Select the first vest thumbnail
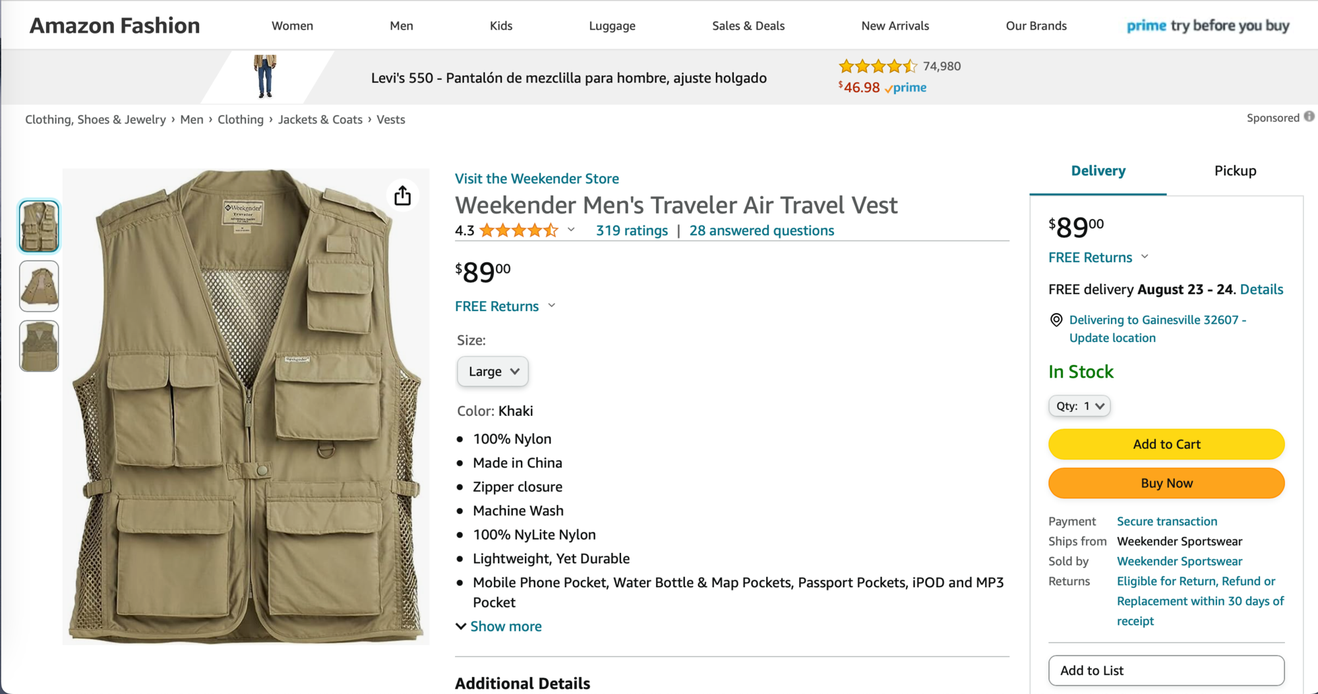Image resolution: width=1318 pixels, height=694 pixels. click(39, 226)
